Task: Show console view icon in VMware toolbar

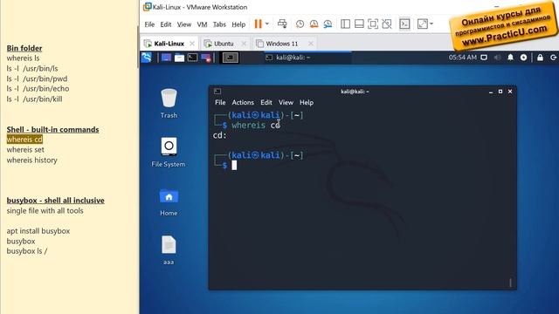Action: point(404,24)
